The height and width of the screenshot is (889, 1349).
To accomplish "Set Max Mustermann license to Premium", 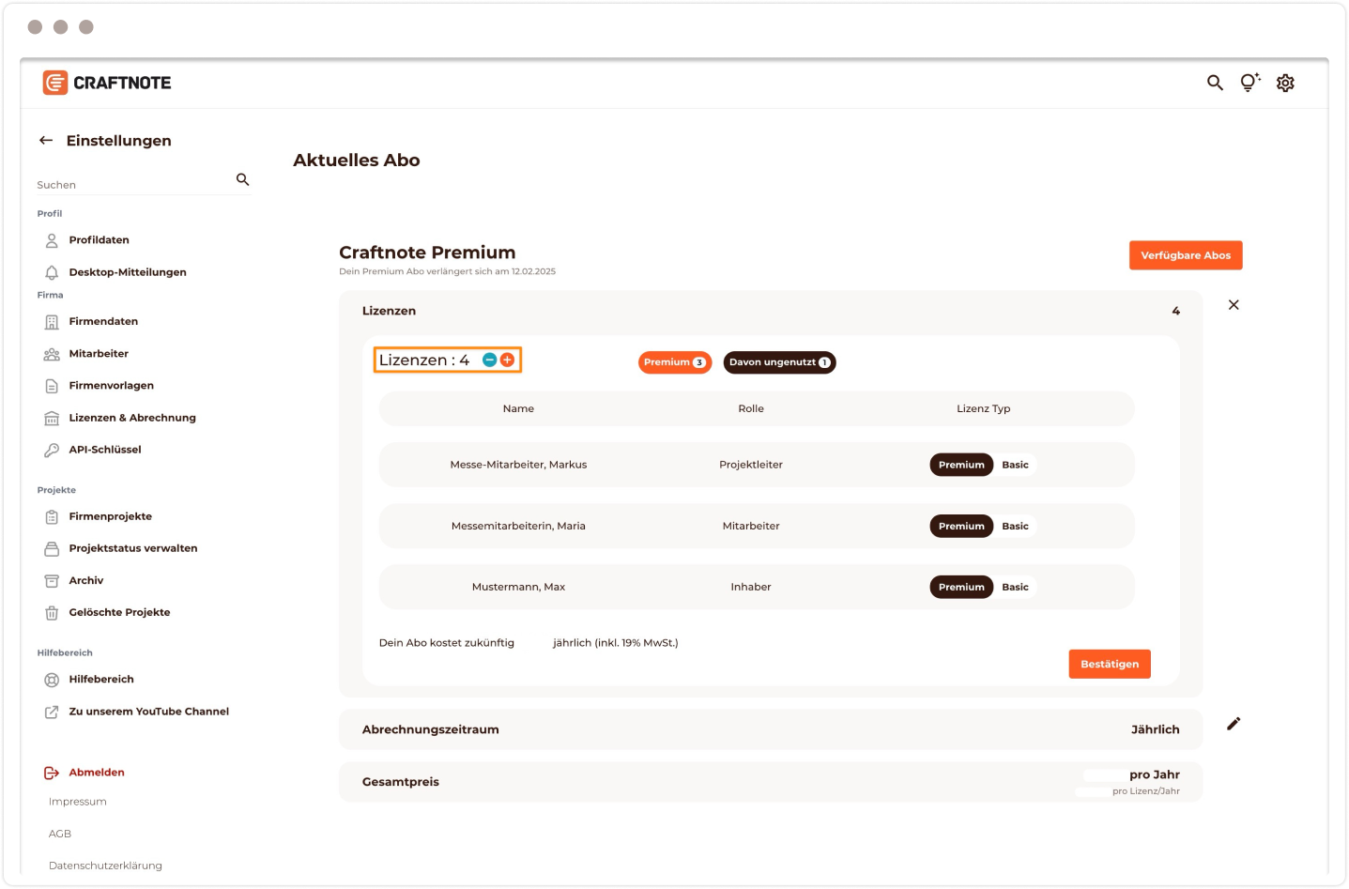I will coord(961,588).
